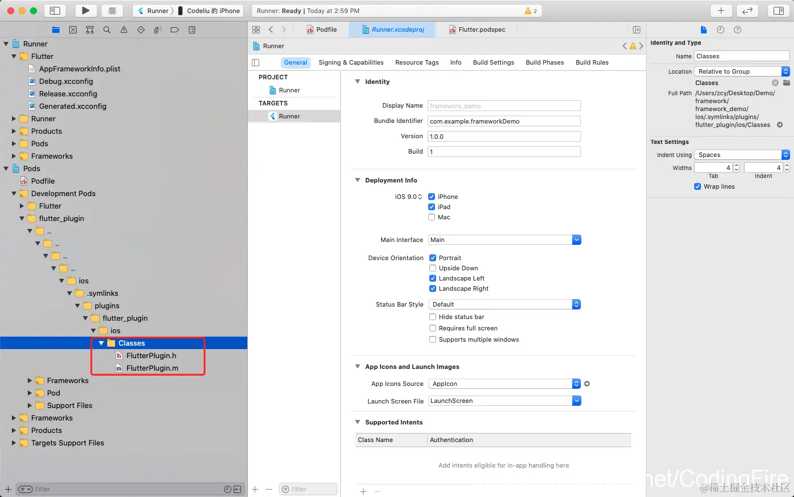Open the Status Bar Style dropdown
794x497 pixels.
point(504,304)
